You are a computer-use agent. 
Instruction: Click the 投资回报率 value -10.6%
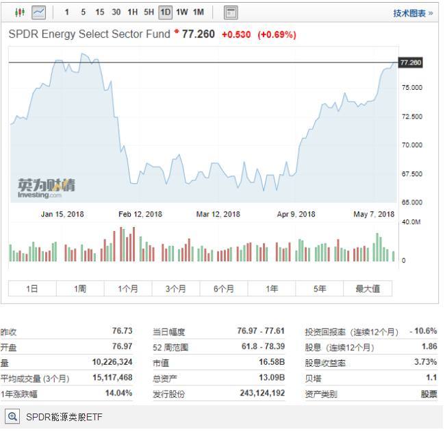point(423,331)
